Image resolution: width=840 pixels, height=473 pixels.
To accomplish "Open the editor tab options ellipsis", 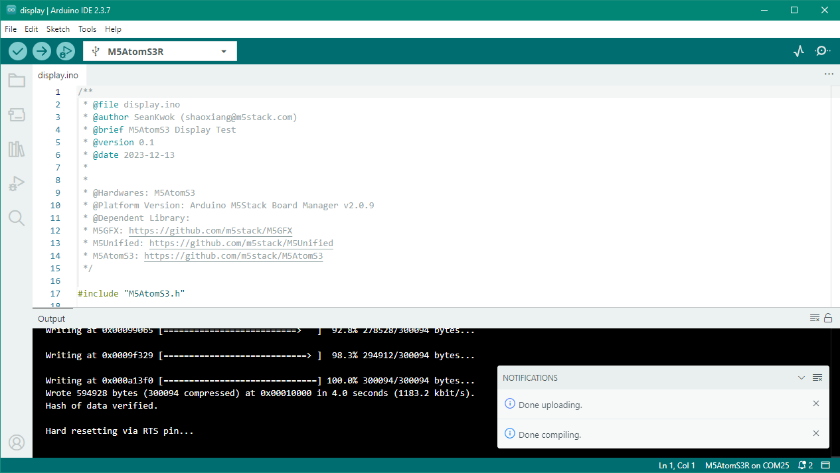I will pos(828,74).
